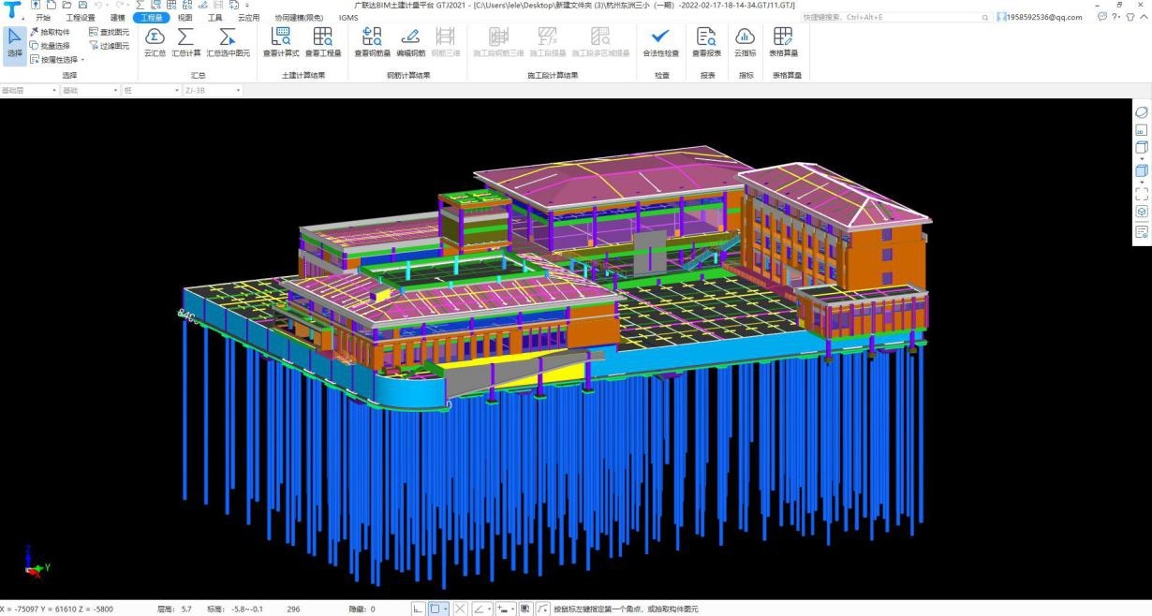Click the 云指标 cloud index icon
The width and height of the screenshot is (1152, 616).
(x=745, y=41)
